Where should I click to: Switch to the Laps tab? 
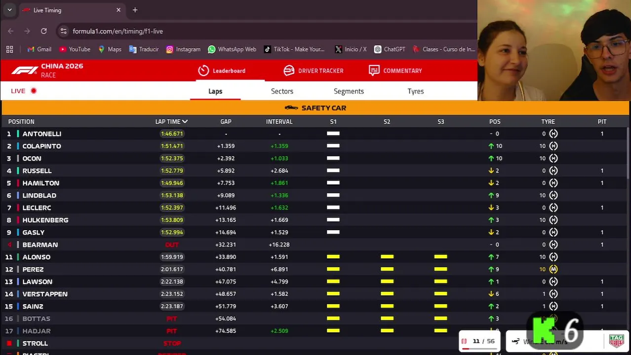point(215,91)
